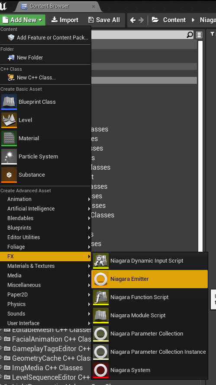Image resolution: width=216 pixels, height=385 pixels.
Task: Choose Add Feature or Content Pack
Action: pyautogui.click(x=45, y=38)
